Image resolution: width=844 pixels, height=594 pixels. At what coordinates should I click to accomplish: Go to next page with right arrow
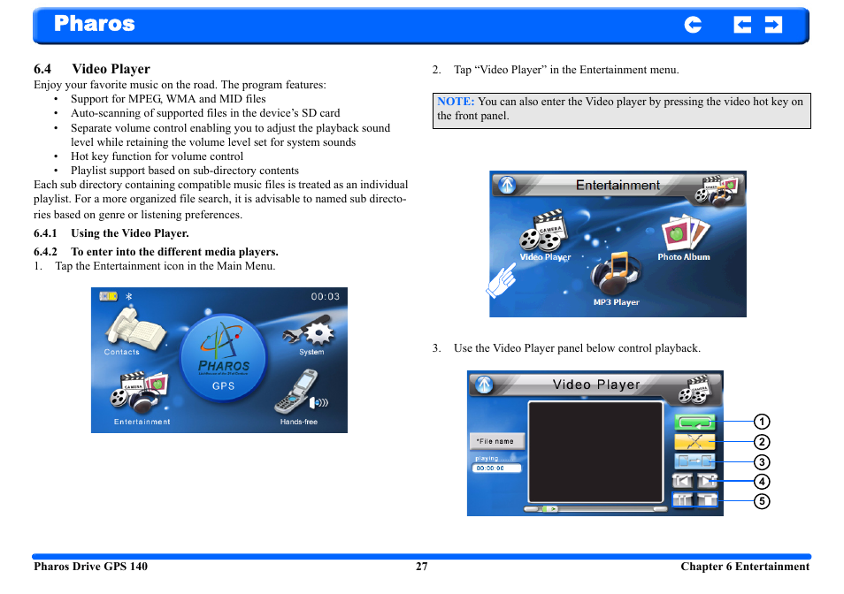click(x=773, y=24)
